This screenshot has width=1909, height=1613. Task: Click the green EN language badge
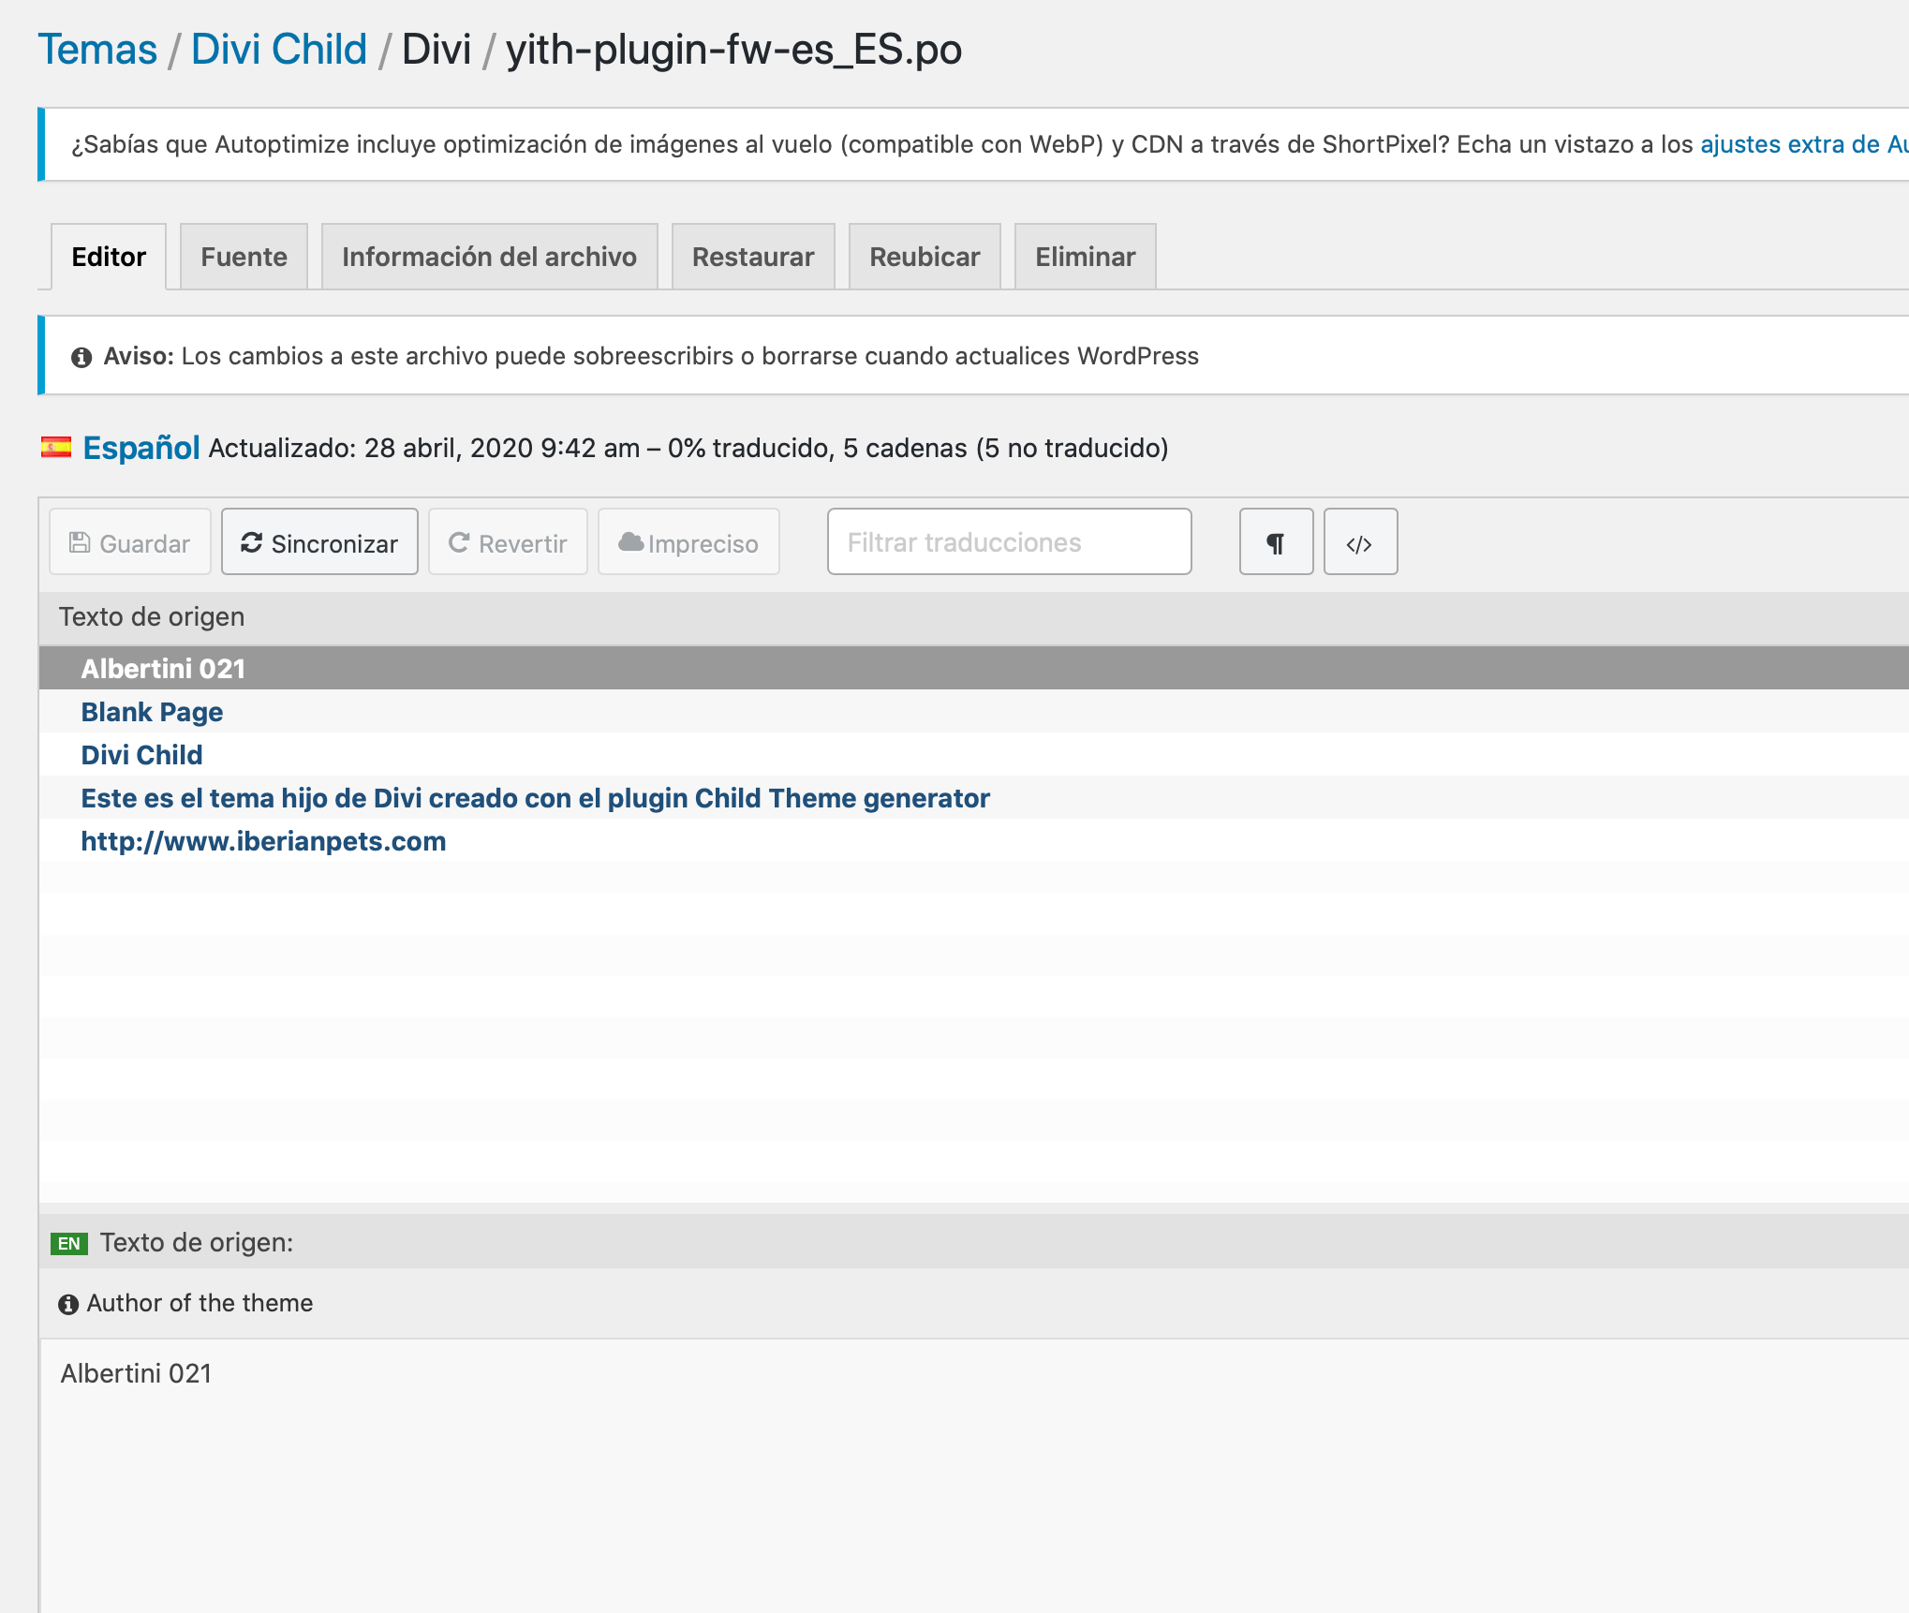69,1243
